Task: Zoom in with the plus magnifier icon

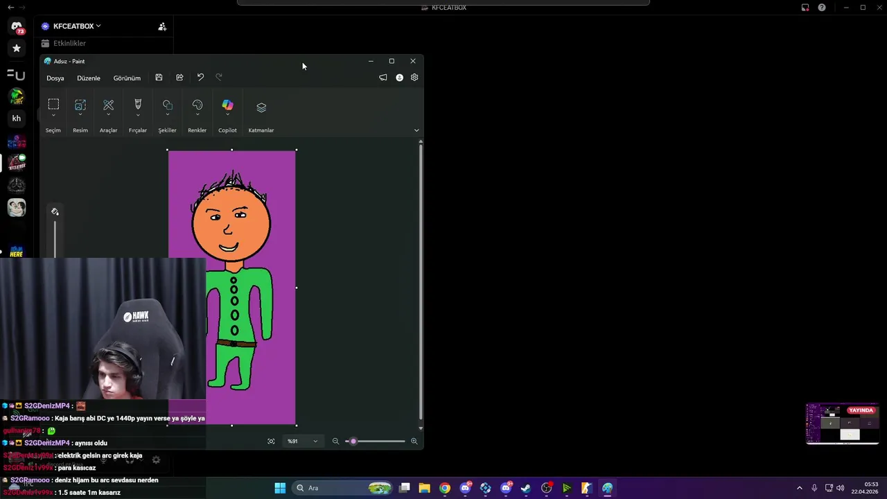Action: point(414,441)
